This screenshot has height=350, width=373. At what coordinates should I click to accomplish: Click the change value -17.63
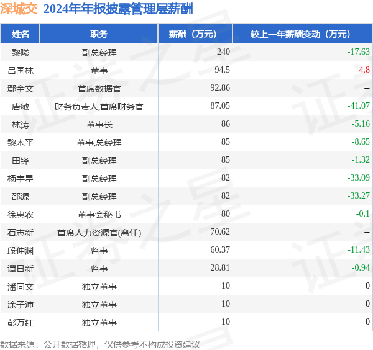[x=359, y=52]
